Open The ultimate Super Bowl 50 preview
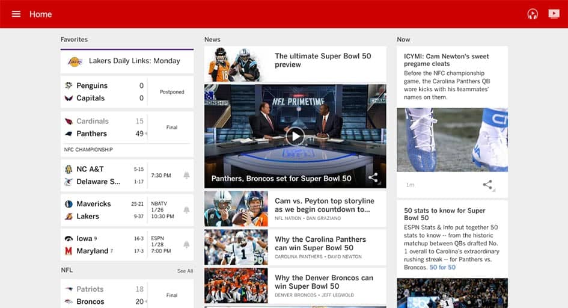 [x=323, y=61]
